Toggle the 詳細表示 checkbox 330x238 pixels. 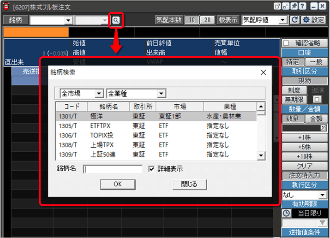click(151, 169)
